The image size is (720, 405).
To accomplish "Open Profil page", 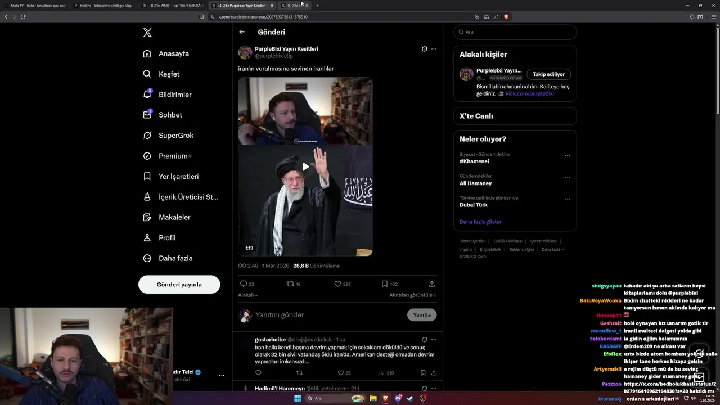I will pos(159,237).
